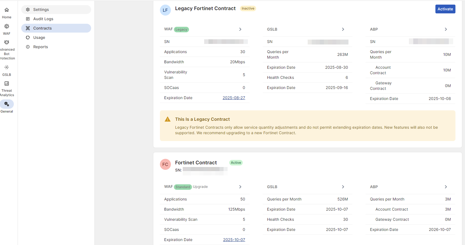Image resolution: width=465 pixels, height=245 pixels.
Task: Expand WAF Legacy section chevron
Action: tap(240, 29)
